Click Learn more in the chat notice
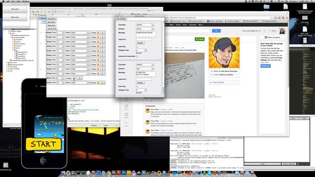The image size is (315, 177). pyautogui.click(x=265, y=62)
